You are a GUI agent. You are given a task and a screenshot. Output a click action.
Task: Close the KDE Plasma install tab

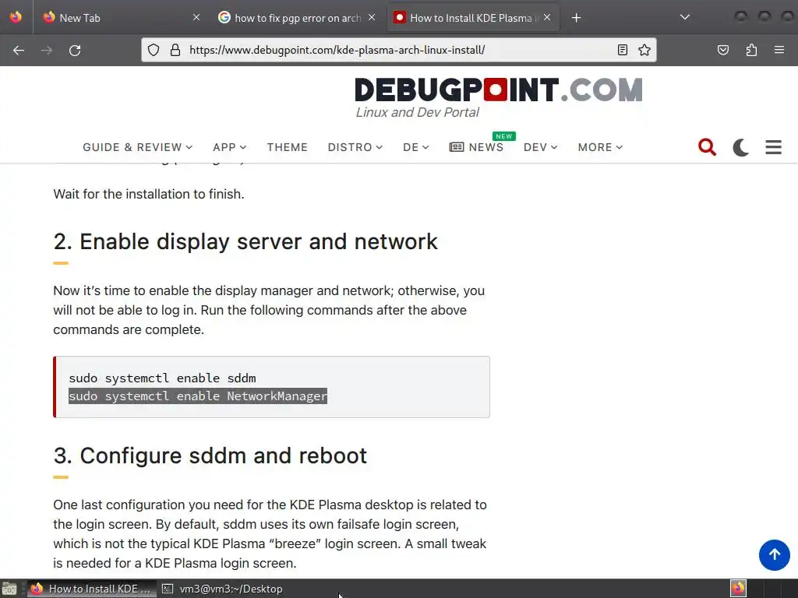(x=547, y=18)
